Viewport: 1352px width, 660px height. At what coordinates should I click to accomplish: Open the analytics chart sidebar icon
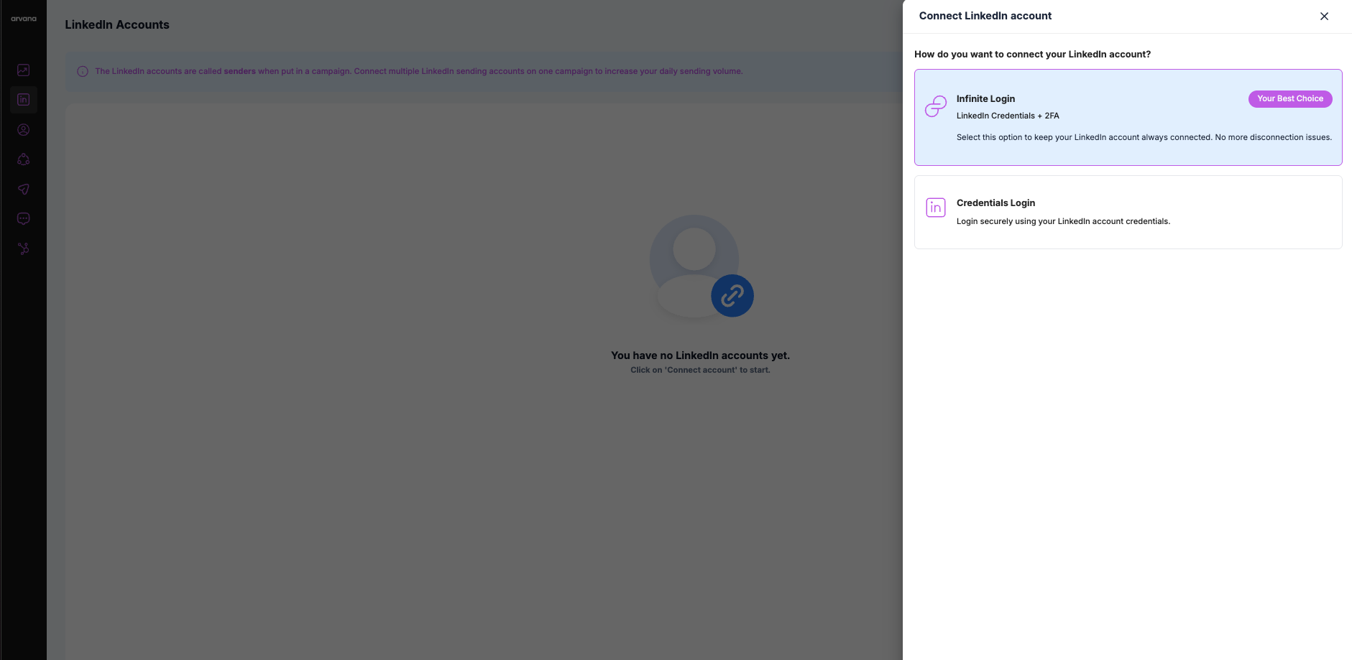tap(24, 70)
